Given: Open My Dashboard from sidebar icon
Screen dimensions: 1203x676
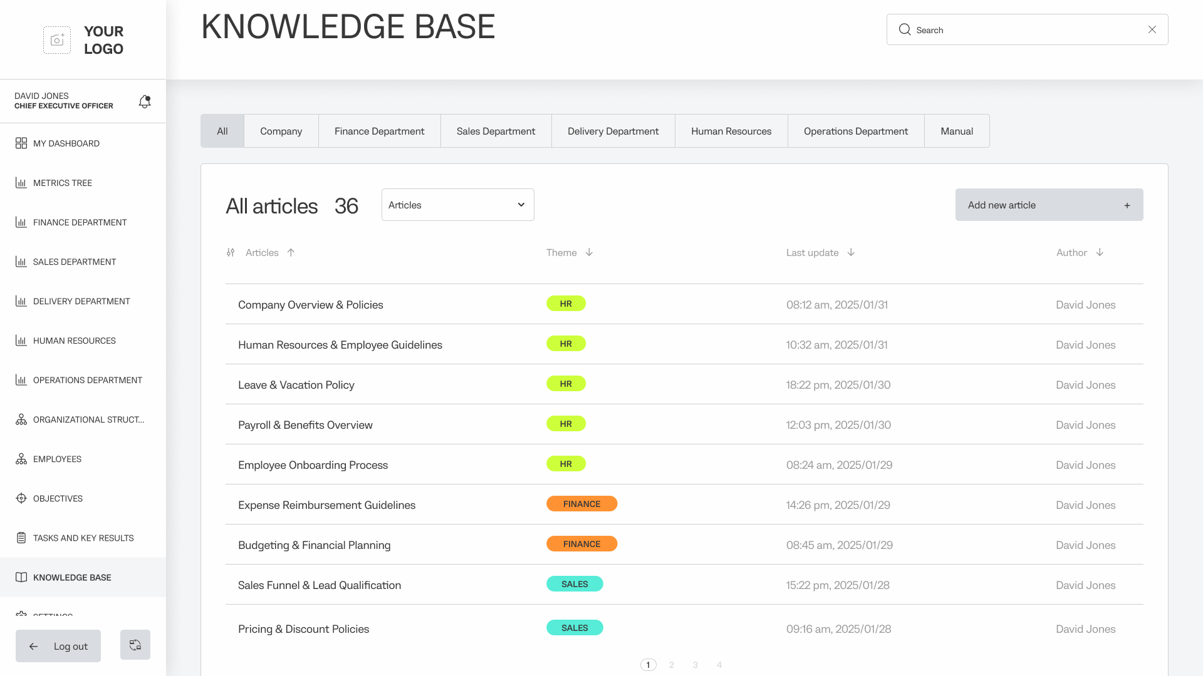Looking at the screenshot, I should pyautogui.click(x=21, y=143).
